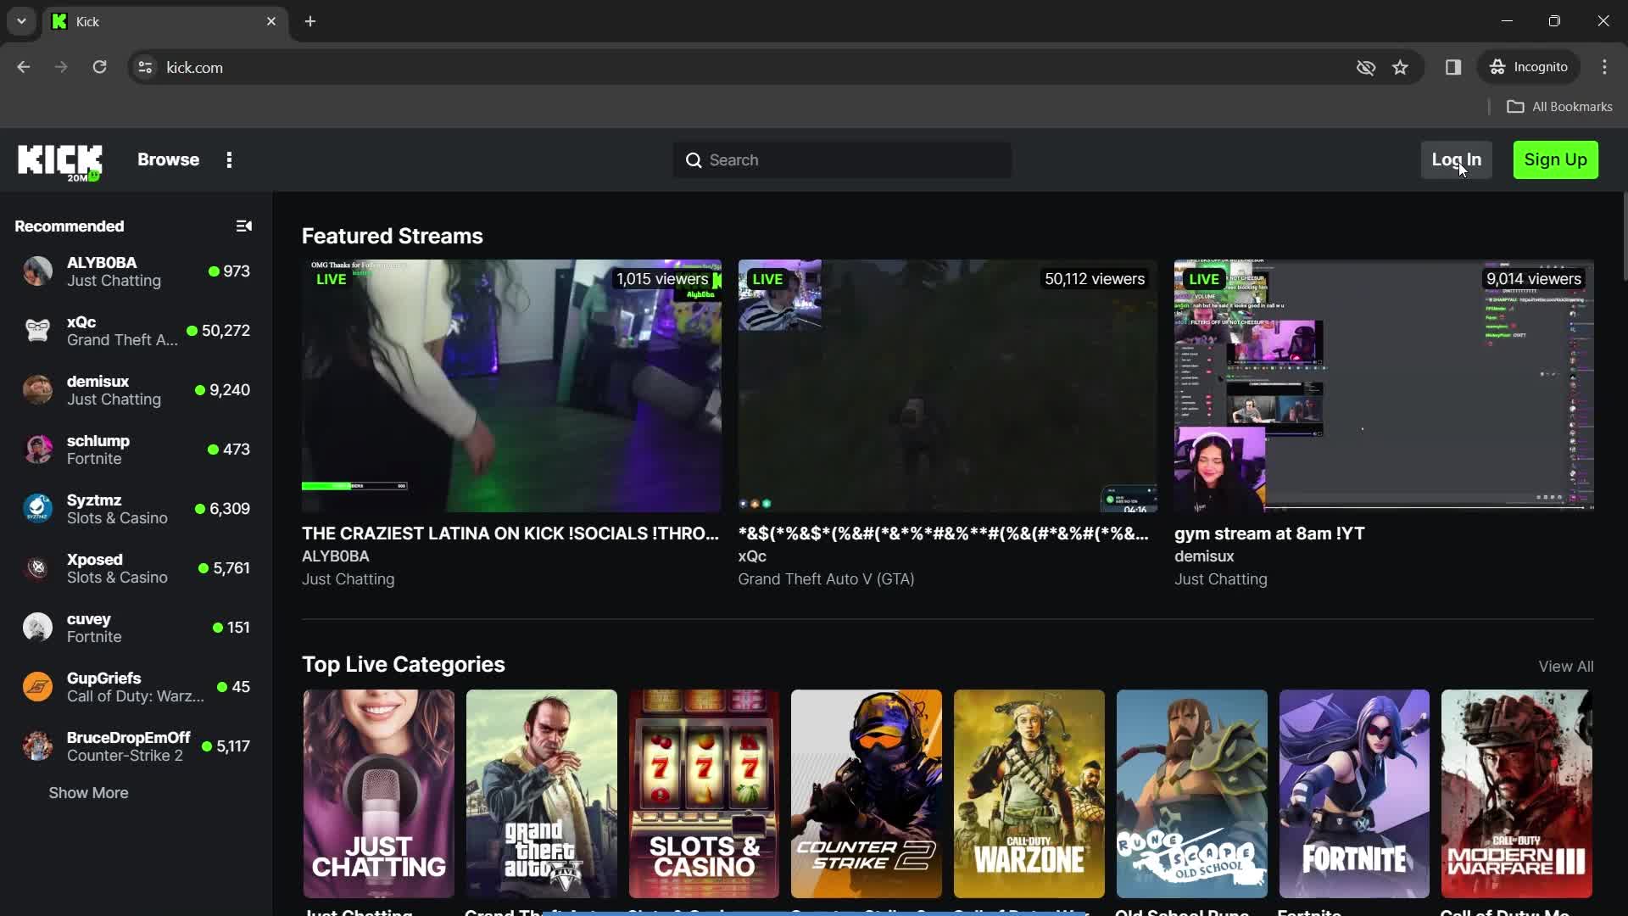The image size is (1628, 916).
Task: Open the Incognito profile indicator
Action: click(x=1529, y=67)
